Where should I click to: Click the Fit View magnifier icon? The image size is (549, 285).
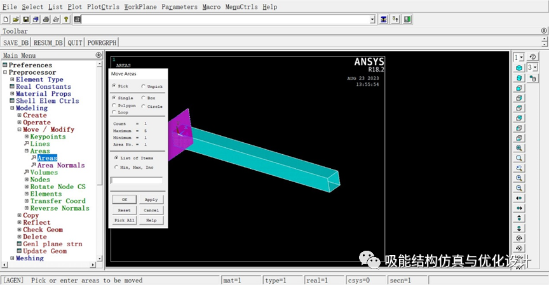point(519,148)
